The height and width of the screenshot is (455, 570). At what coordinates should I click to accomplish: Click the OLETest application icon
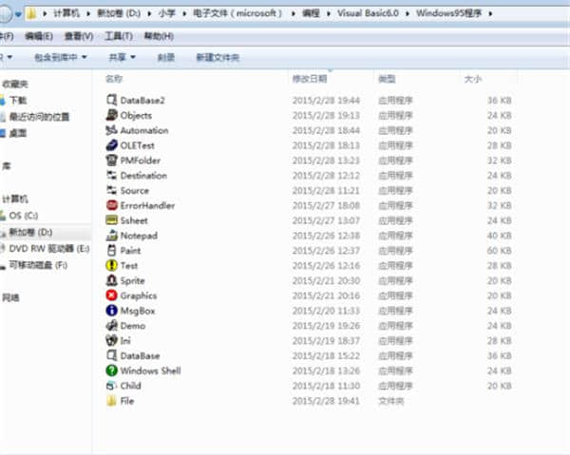coord(112,145)
